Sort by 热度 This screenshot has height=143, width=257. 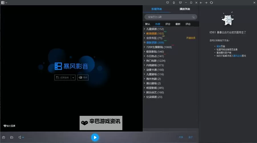(x=158, y=24)
